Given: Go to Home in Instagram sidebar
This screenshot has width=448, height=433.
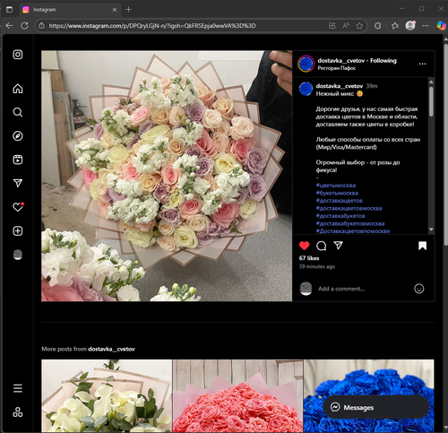Looking at the screenshot, I should 18,89.
